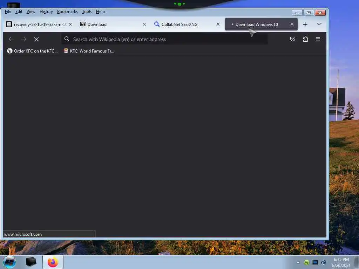
Task: Select the Download Windows 10 tab
Action: (x=261, y=24)
